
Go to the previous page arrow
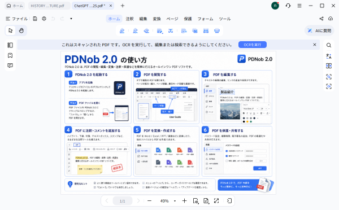(107, 201)
